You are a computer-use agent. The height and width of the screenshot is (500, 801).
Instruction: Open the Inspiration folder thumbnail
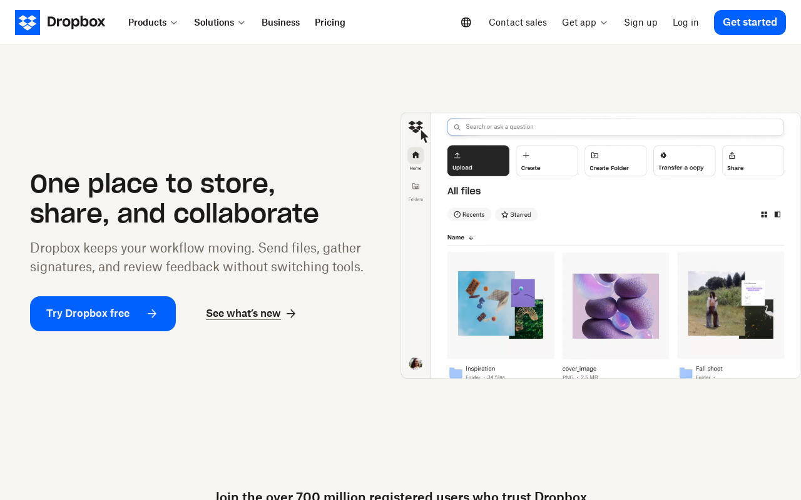pyautogui.click(x=501, y=306)
